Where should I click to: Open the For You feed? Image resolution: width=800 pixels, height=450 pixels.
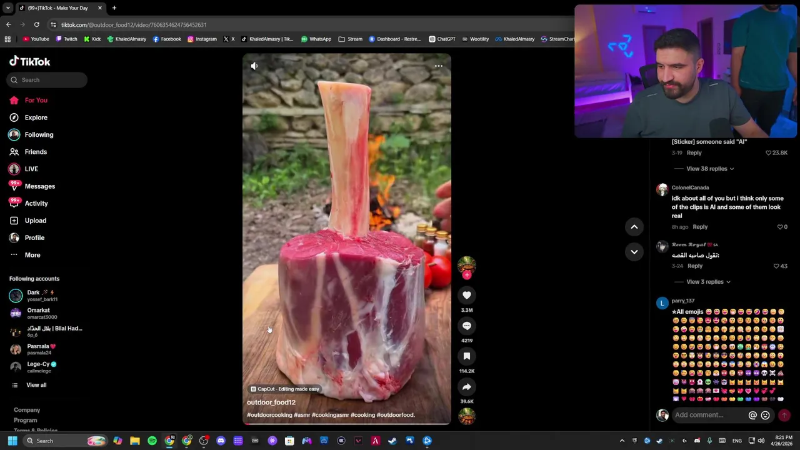[x=29, y=100]
